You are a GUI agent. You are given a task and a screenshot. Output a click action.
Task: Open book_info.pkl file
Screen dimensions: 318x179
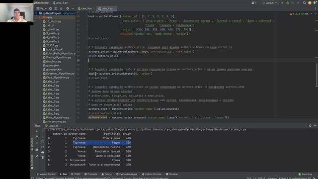53,49
